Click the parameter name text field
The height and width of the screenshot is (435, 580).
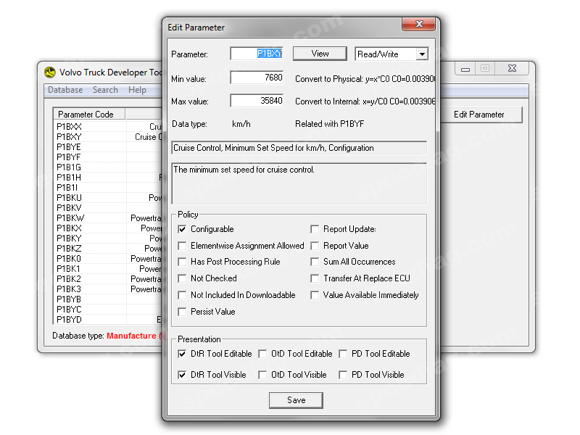tap(299, 148)
